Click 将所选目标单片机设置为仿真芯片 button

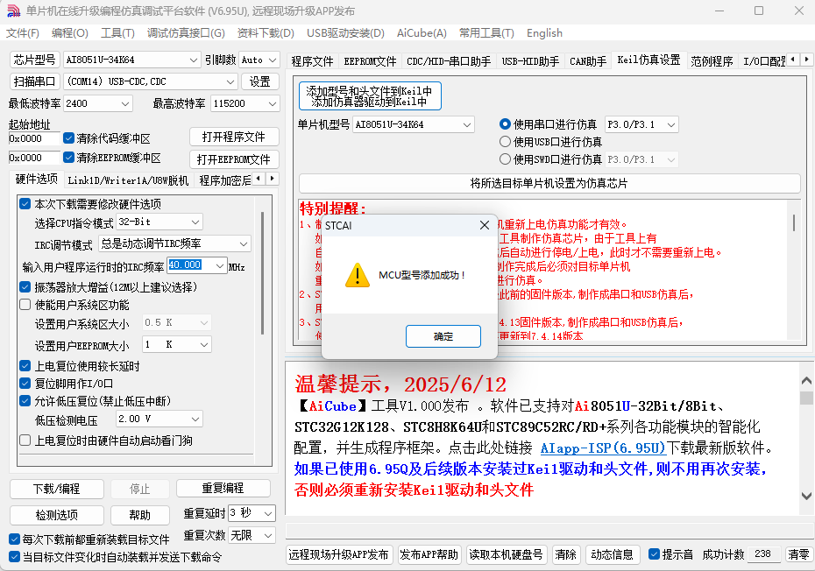point(549,183)
